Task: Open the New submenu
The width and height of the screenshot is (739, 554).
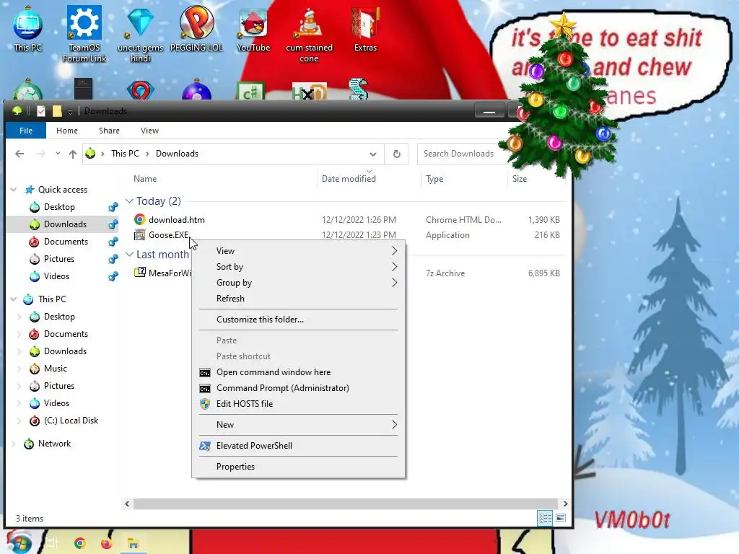Action: click(x=298, y=424)
